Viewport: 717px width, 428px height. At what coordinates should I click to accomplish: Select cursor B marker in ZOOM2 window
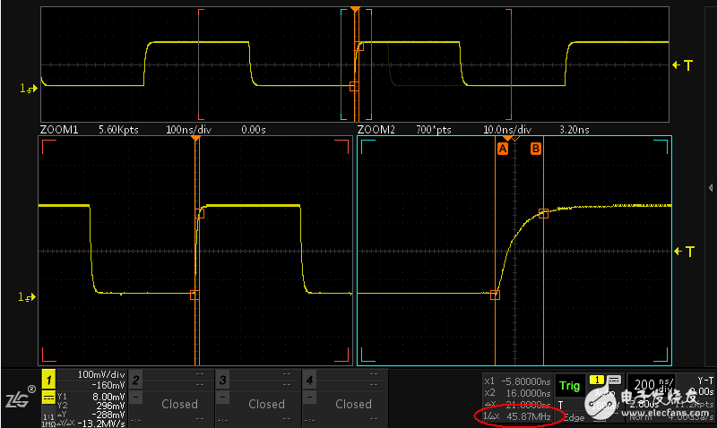coord(536,150)
